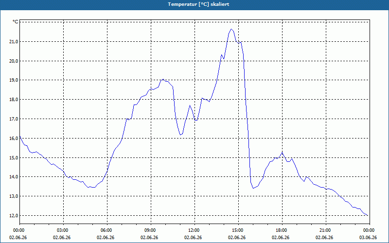Click the 21:00 time axis label
Viewport: 389px width, 243px height.
coord(326,230)
